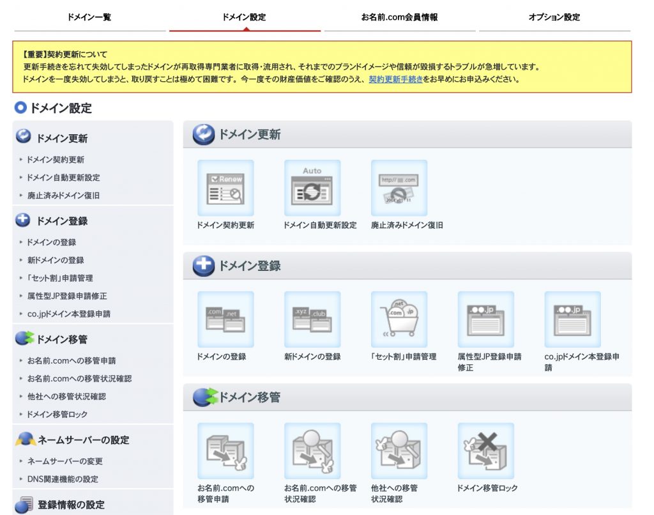Open ドメイン契約更新 Renew icon tile
The image size is (654, 515).
(225, 188)
